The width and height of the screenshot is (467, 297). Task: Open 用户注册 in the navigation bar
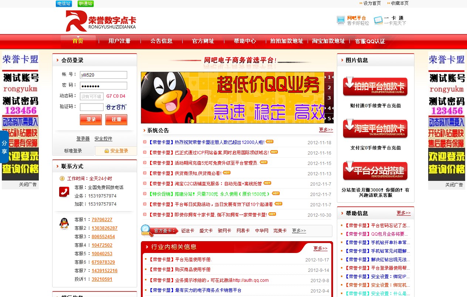(x=119, y=41)
